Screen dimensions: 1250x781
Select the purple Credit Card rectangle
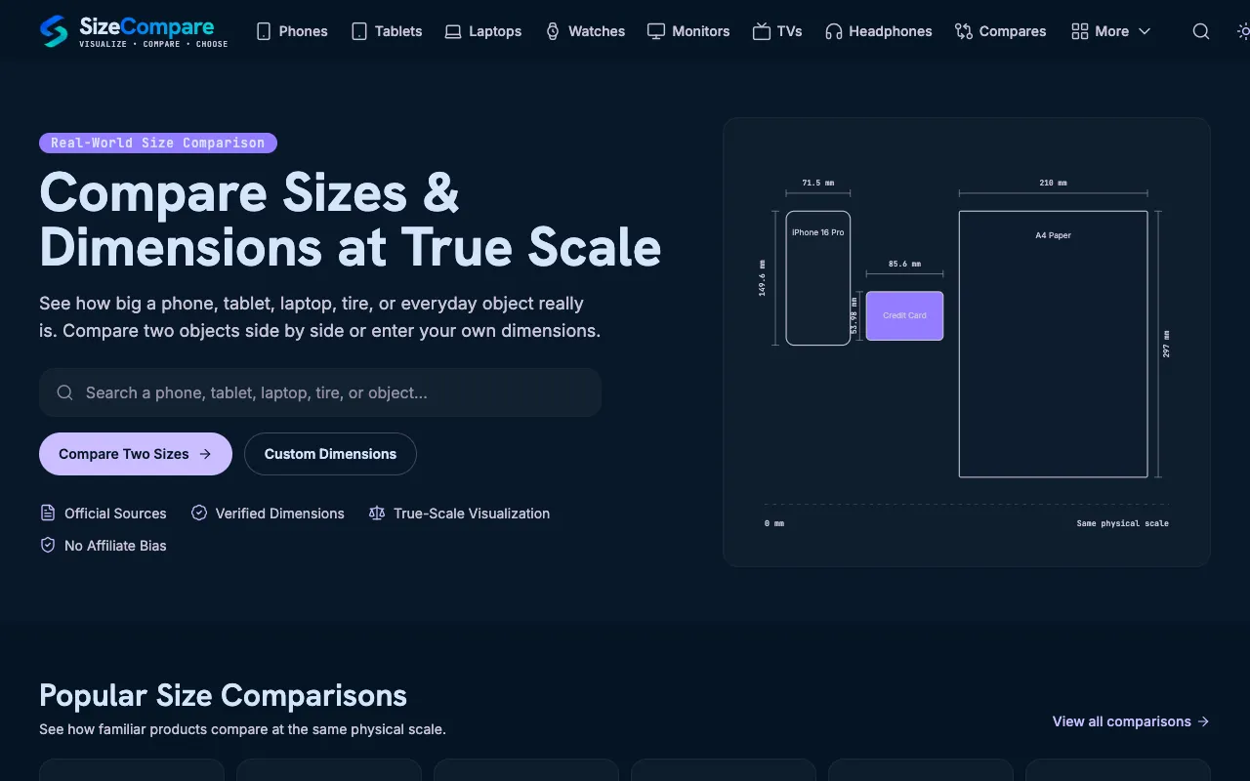(x=904, y=315)
